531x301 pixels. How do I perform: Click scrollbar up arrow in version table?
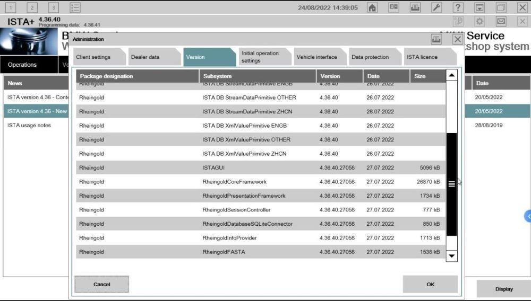pyautogui.click(x=451, y=75)
